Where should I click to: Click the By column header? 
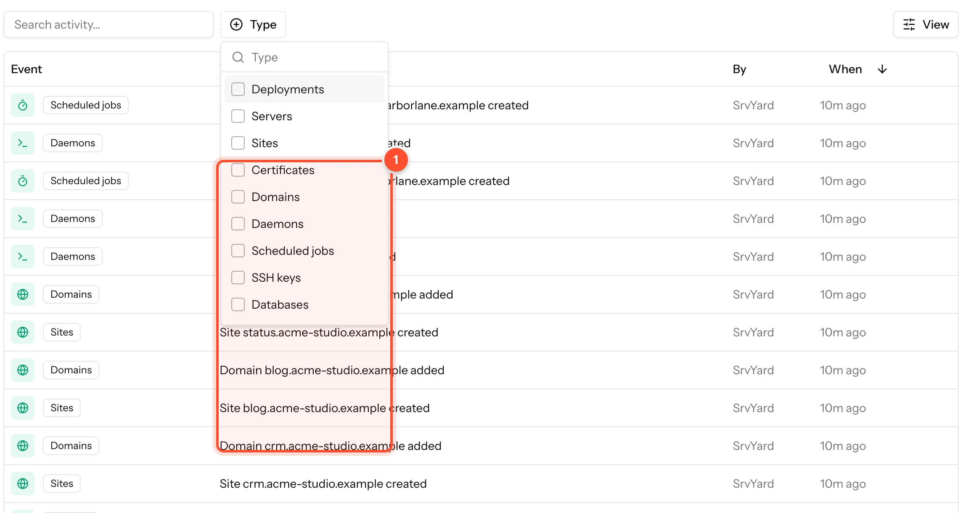click(x=739, y=69)
